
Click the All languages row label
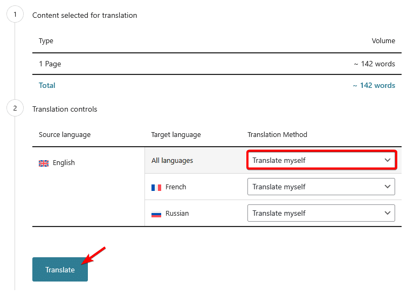tap(172, 160)
